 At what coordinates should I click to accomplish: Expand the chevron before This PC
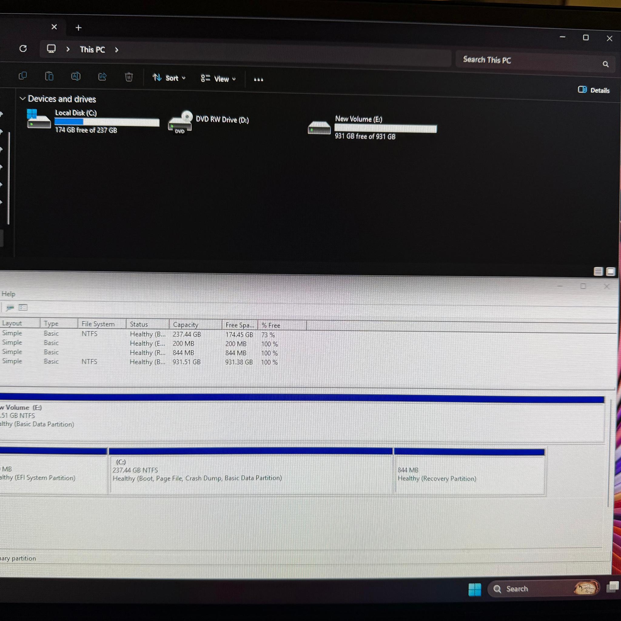pyautogui.click(x=68, y=49)
